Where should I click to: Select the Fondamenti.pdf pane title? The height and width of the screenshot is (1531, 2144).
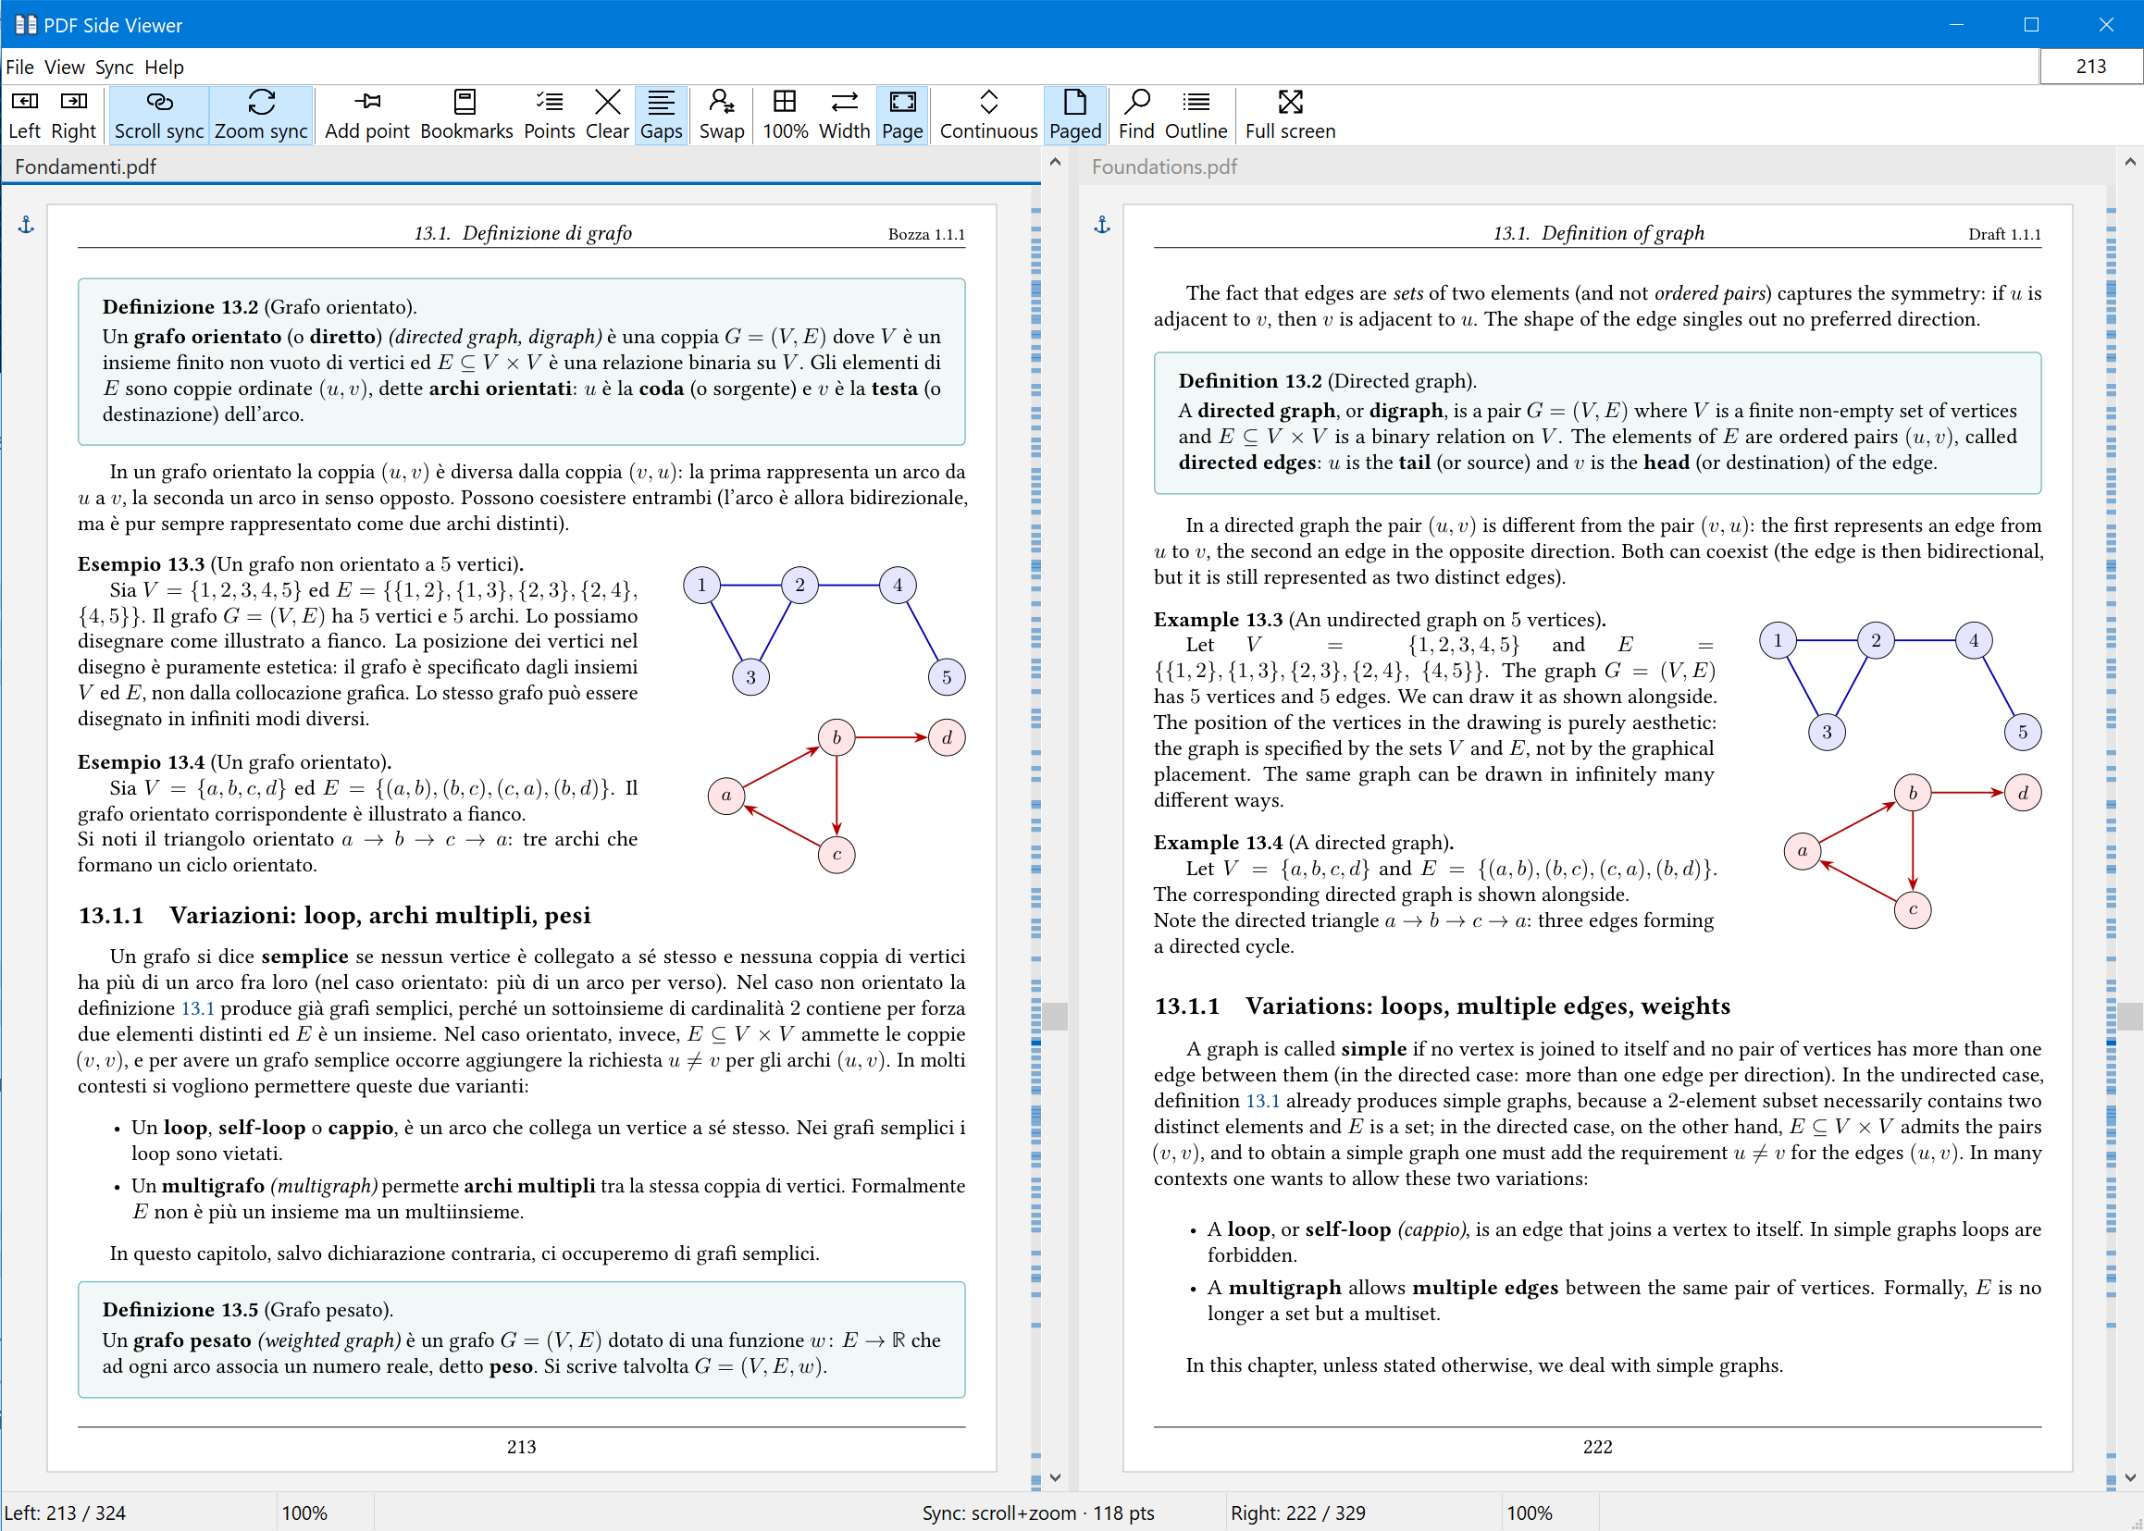tap(85, 167)
